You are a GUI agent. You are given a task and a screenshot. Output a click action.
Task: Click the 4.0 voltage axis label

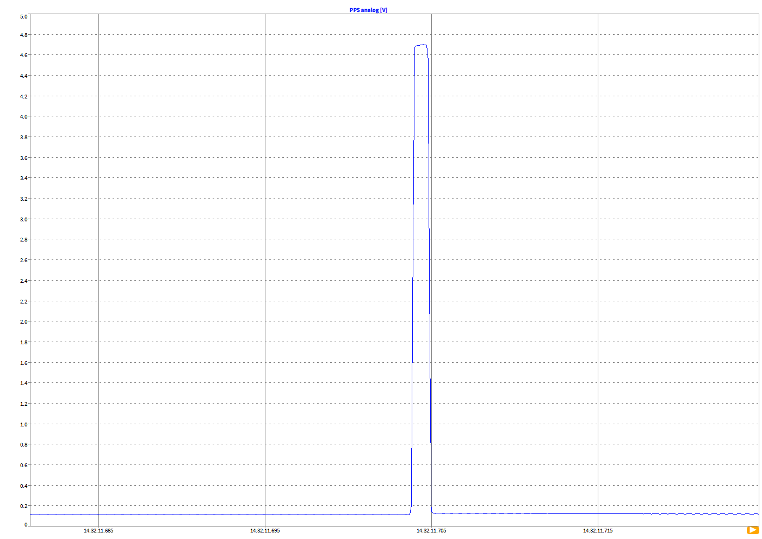[x=23, y=116]
